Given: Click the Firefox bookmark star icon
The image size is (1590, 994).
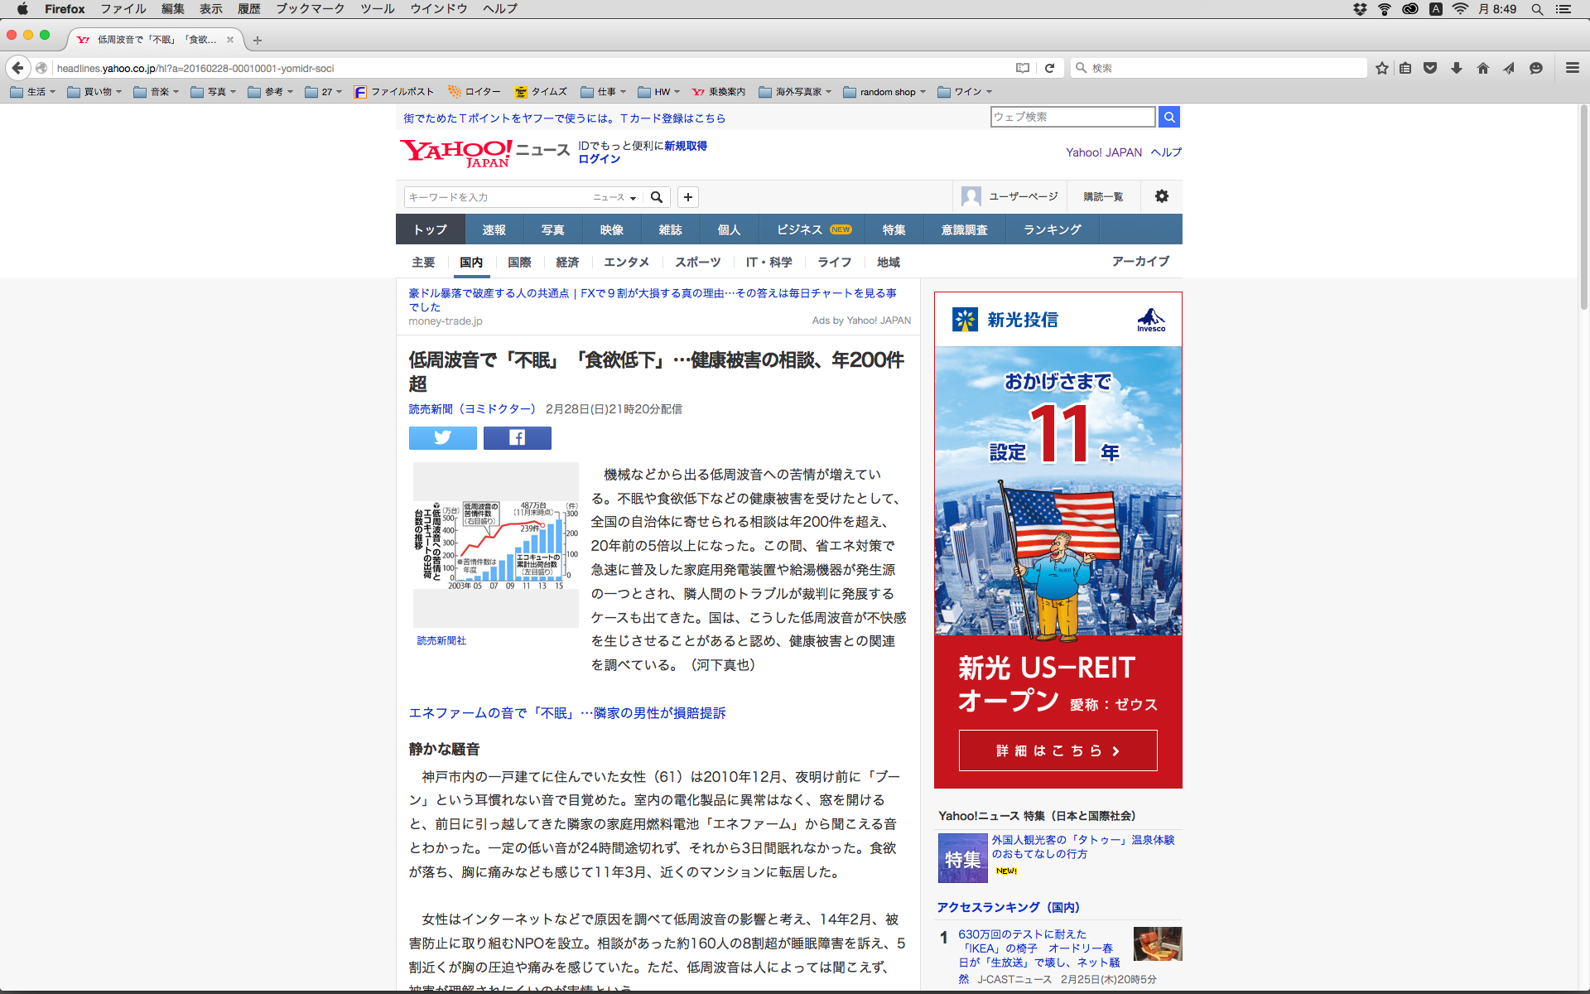Looking at the screenshot, I should (x=1381, y=68).
